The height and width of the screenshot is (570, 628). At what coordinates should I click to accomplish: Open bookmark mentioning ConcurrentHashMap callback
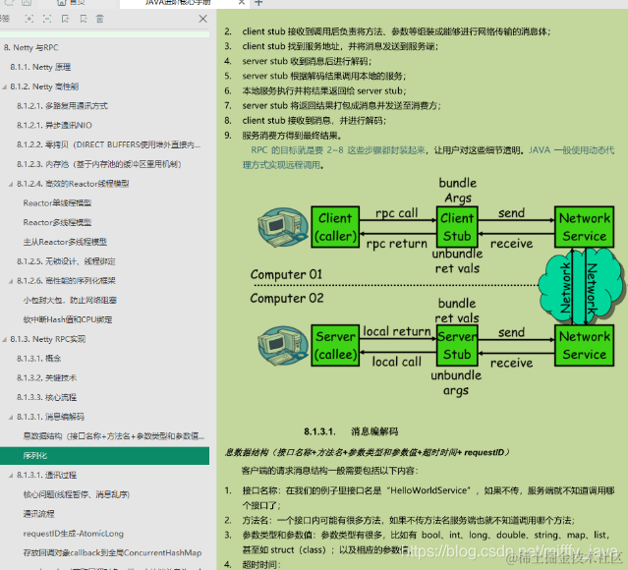(x=113, y=552)
